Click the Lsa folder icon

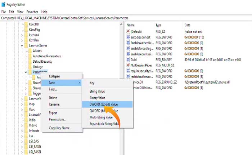point(26,136)
